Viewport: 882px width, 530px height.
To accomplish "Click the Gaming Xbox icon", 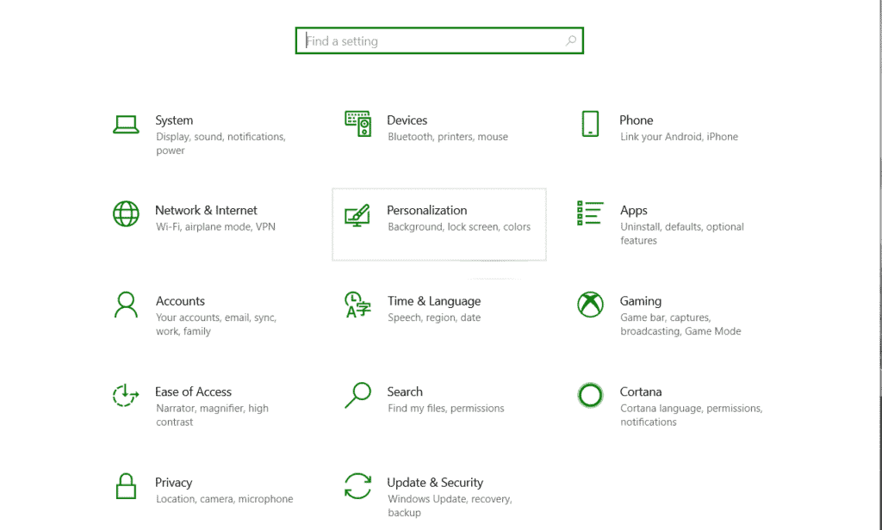I will [x=590, y=305].
